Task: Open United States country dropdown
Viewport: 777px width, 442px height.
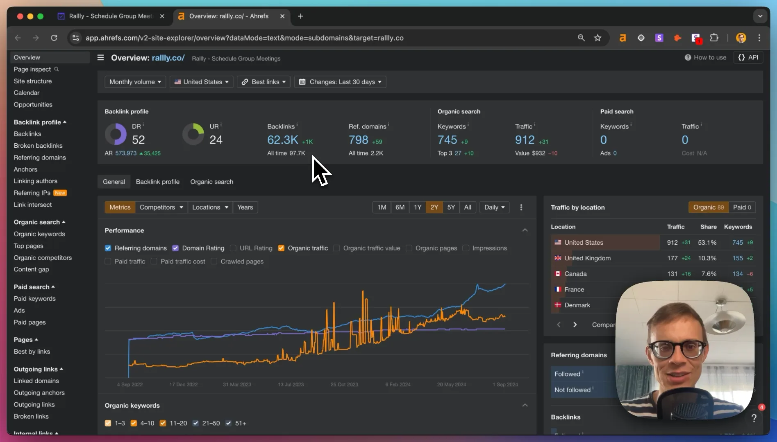Action: pos(202,82)
